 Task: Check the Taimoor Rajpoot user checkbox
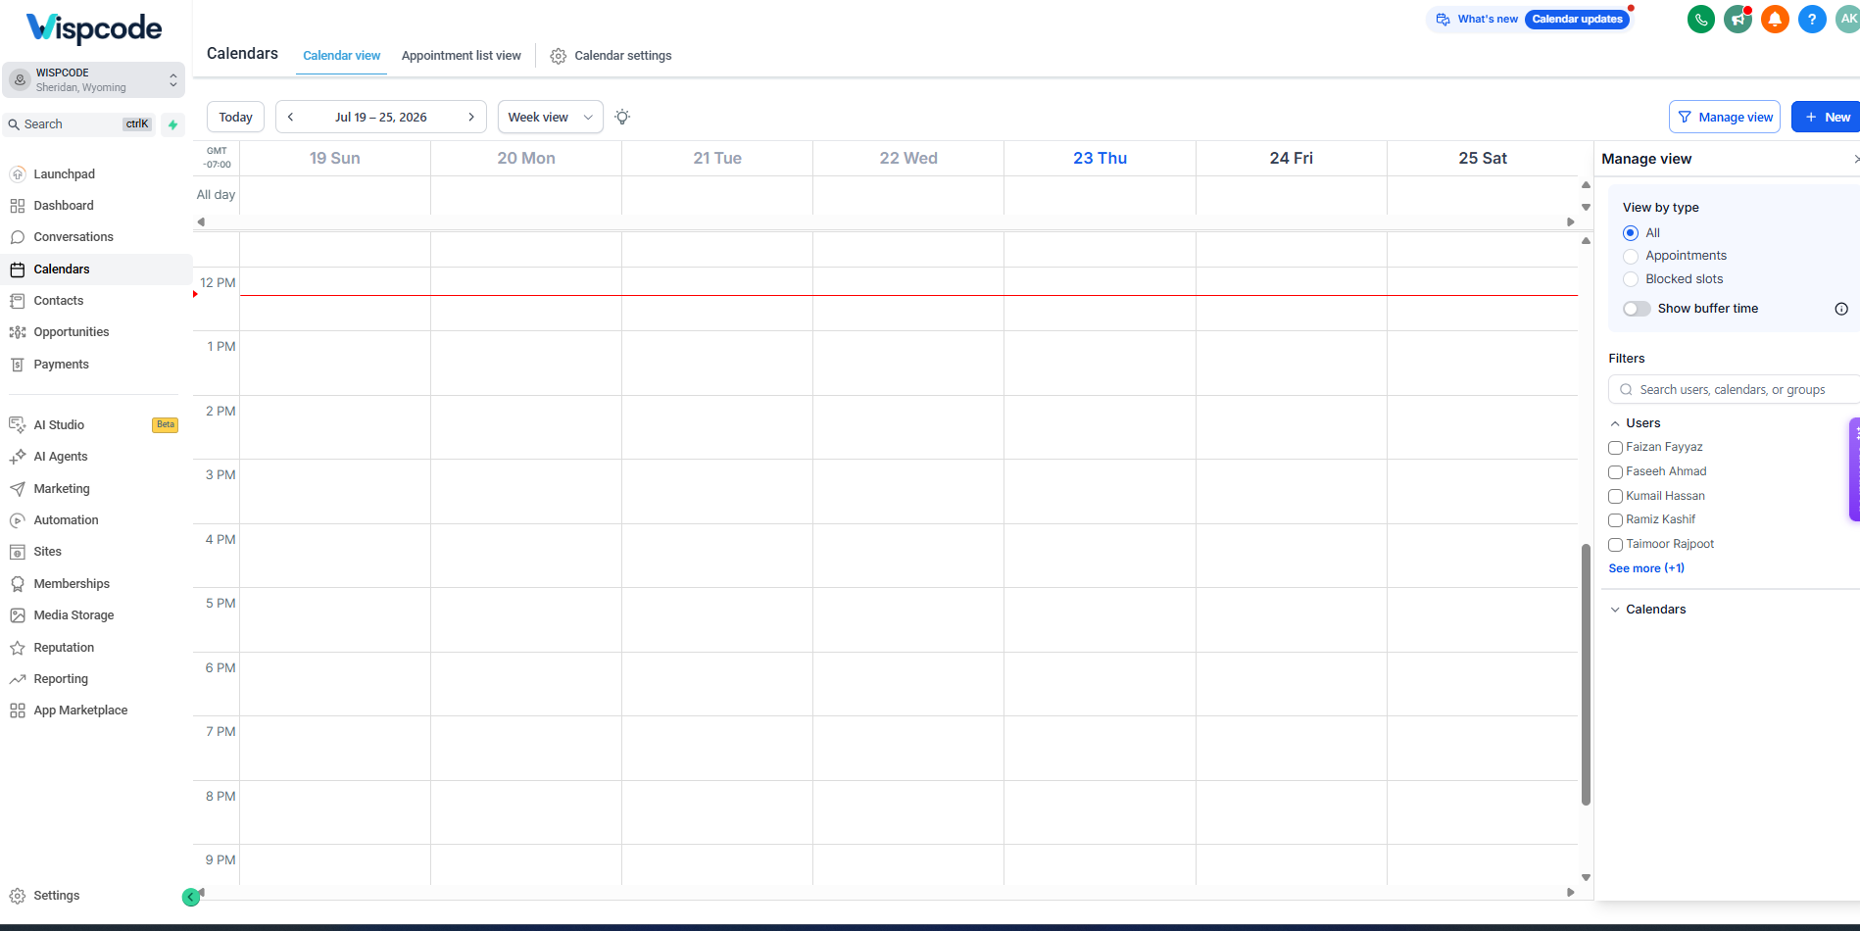click(1615, 545)
